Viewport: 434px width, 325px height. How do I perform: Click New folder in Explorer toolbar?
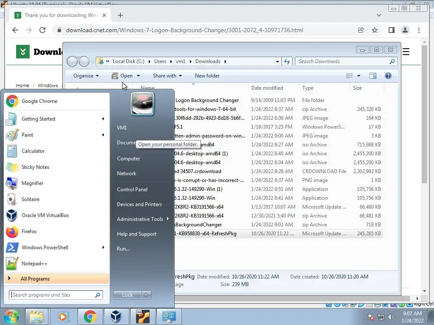pyautogui.click(x=207, y=76)
